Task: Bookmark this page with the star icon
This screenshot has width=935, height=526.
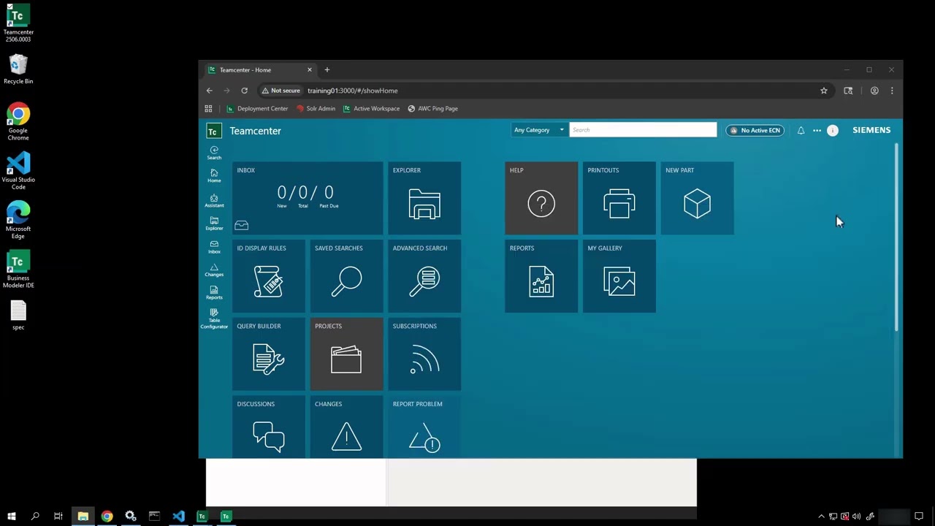Action: [824, 91]
